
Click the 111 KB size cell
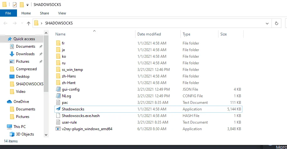235,103
